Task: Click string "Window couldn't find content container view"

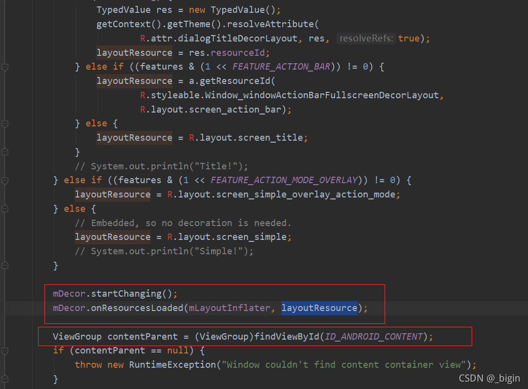Action: click(x=344, y=365)
